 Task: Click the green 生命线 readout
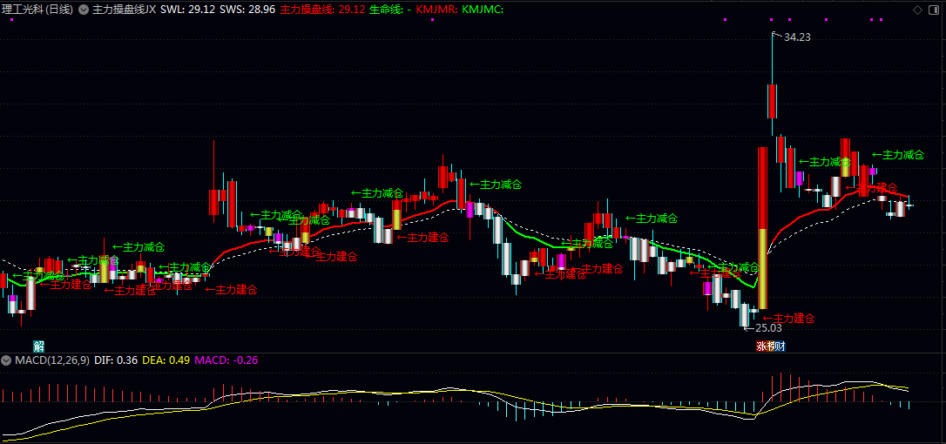click(390, 10)
